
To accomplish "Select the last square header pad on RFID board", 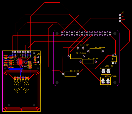I will [x=30, y=52].
